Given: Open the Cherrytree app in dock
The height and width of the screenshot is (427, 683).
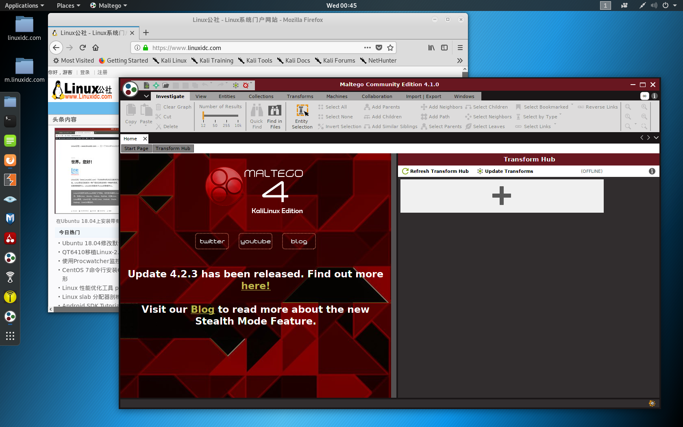Looking at the screenshot, I should (x=10, y=238).
